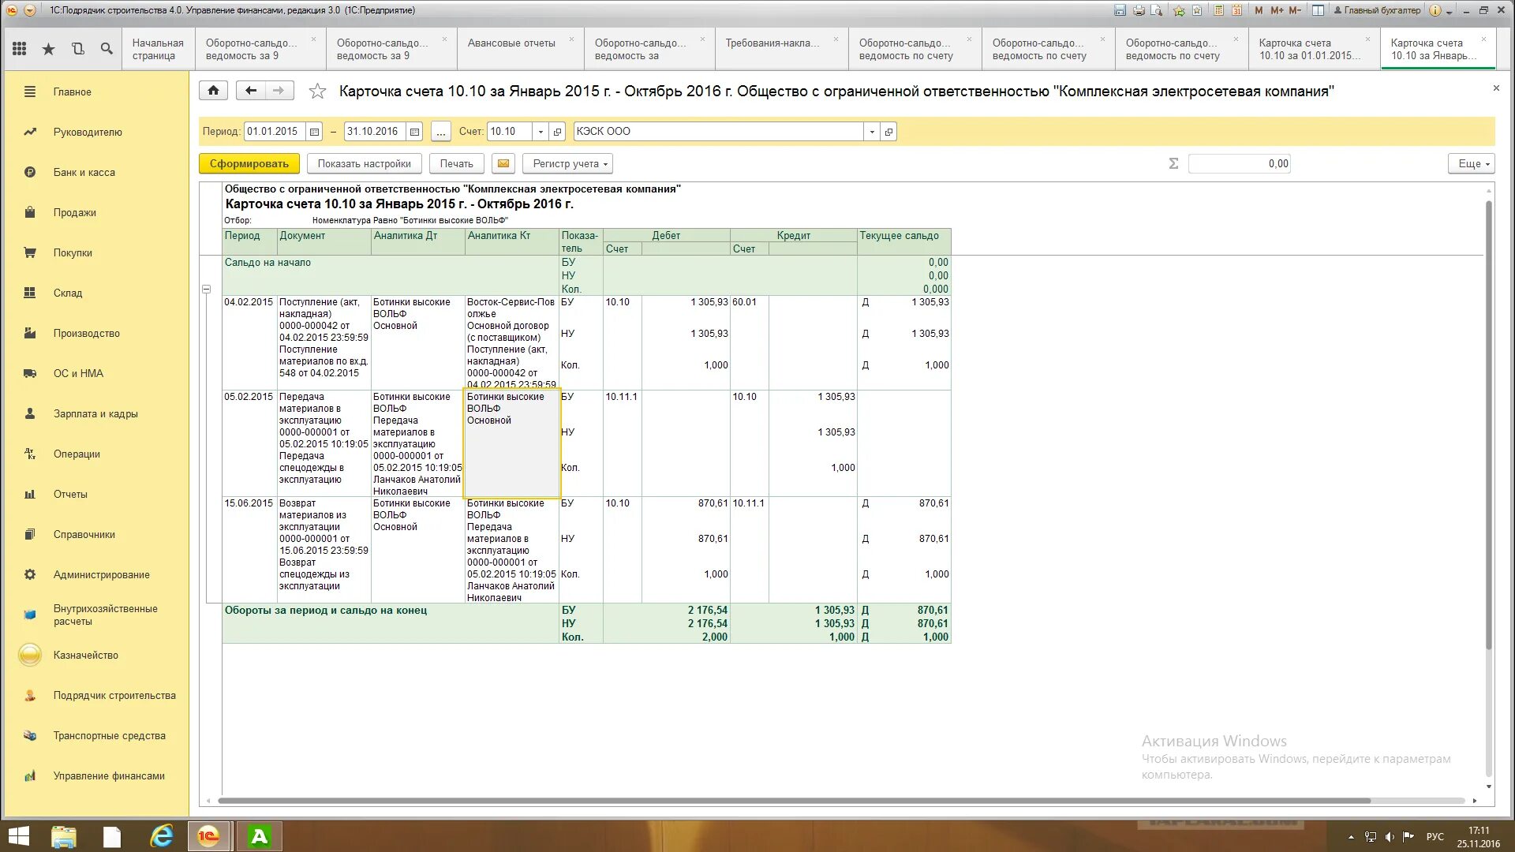Click the РУС language indicator
This screenshot has width=1515, height=852.
coord(1435,836)
